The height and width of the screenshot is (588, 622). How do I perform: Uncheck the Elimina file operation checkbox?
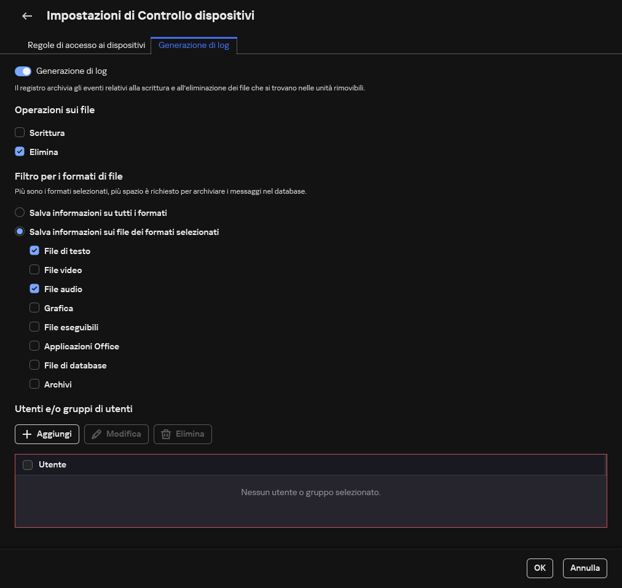pos(19,151)
